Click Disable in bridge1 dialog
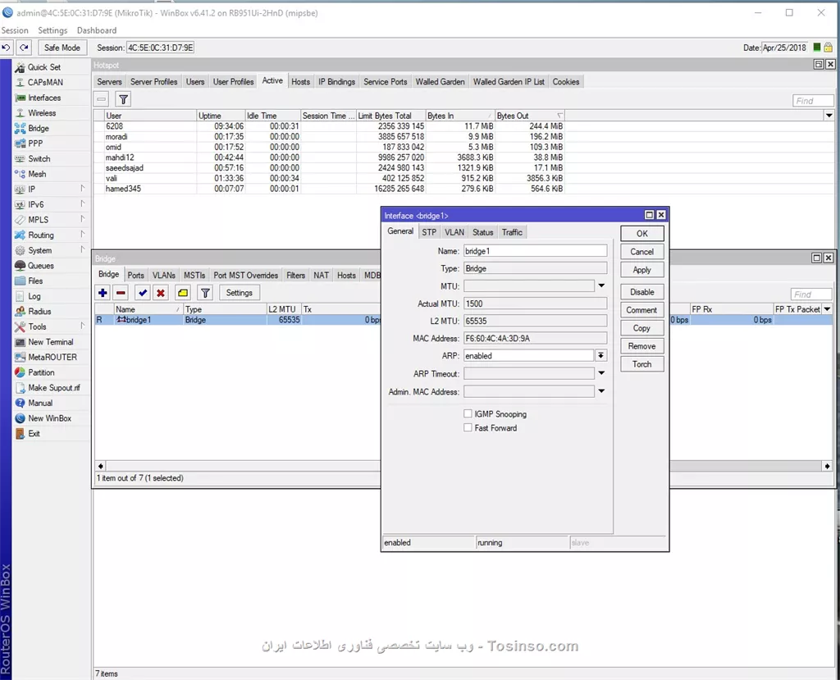Image resolution: width=840 pixels, height=680 pixels. (x=642, y=292)
